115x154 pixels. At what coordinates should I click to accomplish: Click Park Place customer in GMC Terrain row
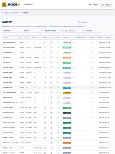tap(38, 67)
